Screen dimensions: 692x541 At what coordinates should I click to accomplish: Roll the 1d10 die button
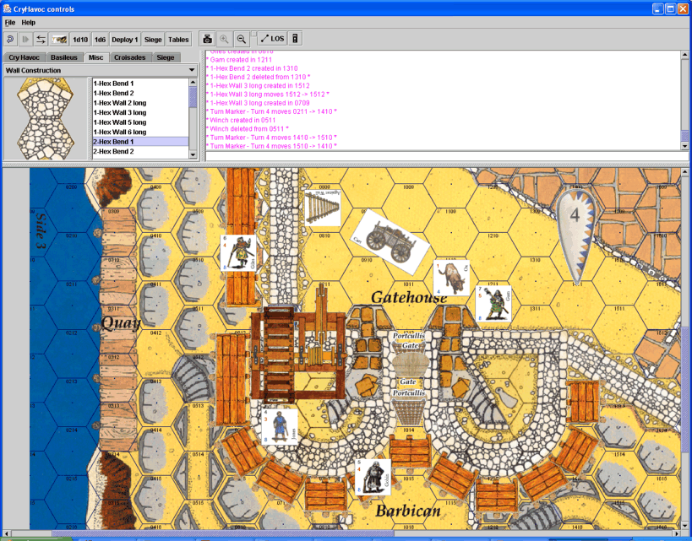(80, 39)
